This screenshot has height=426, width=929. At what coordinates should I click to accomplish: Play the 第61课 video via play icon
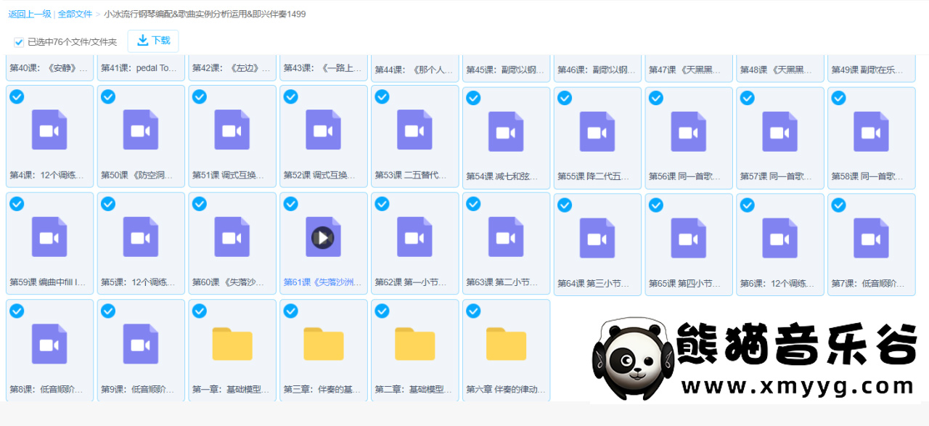coord(323,237)
